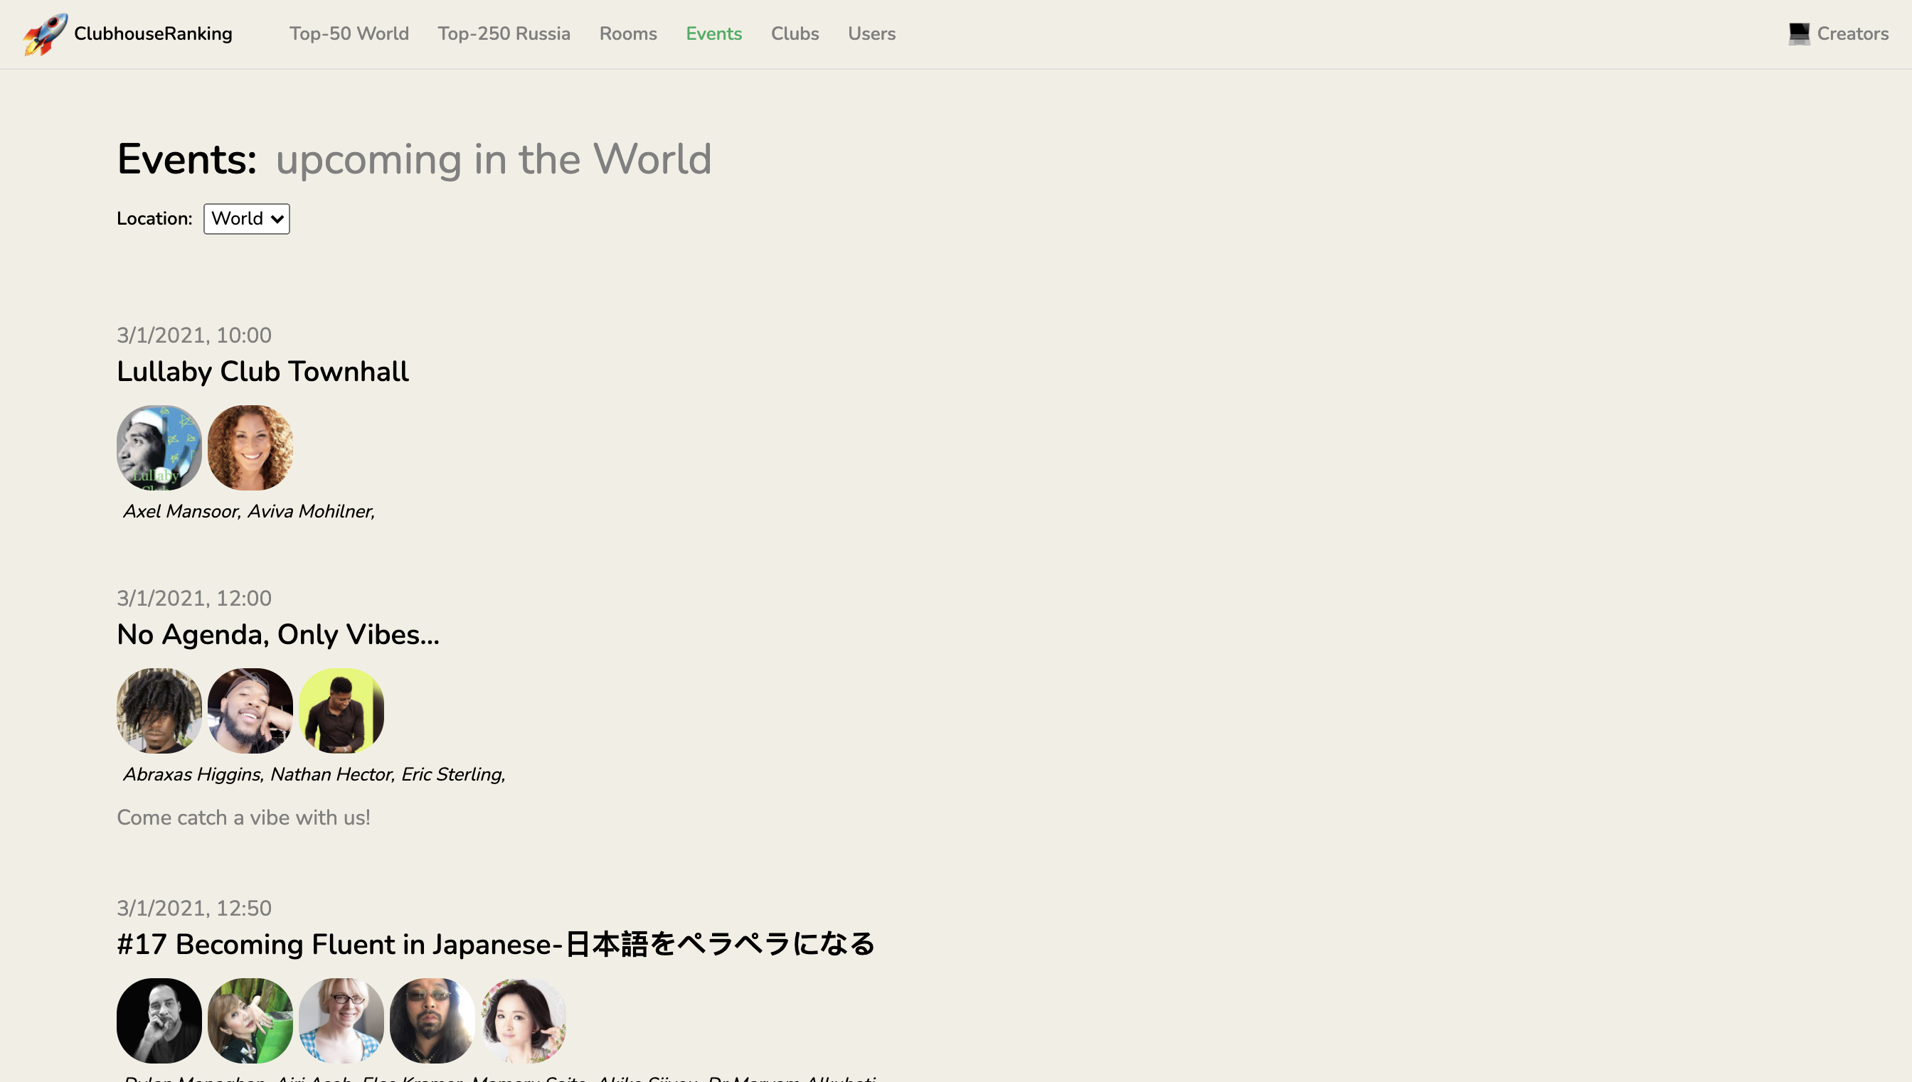Screen dimensions: 1912x1082
Task: Click the black-and-white avatar in the Japanese event
Action: pos(159,1020)
